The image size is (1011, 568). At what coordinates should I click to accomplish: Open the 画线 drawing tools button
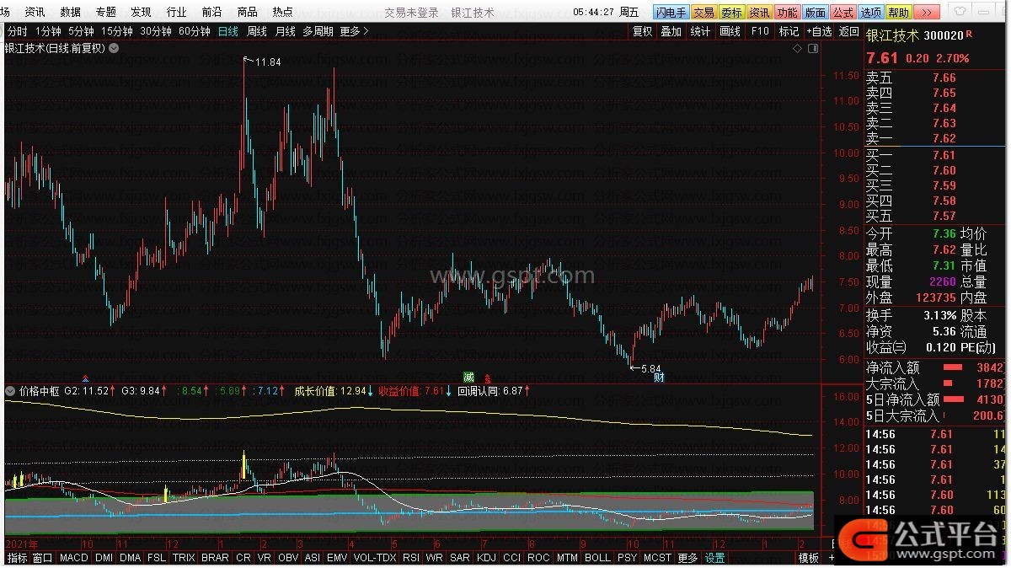coord(730,31)
